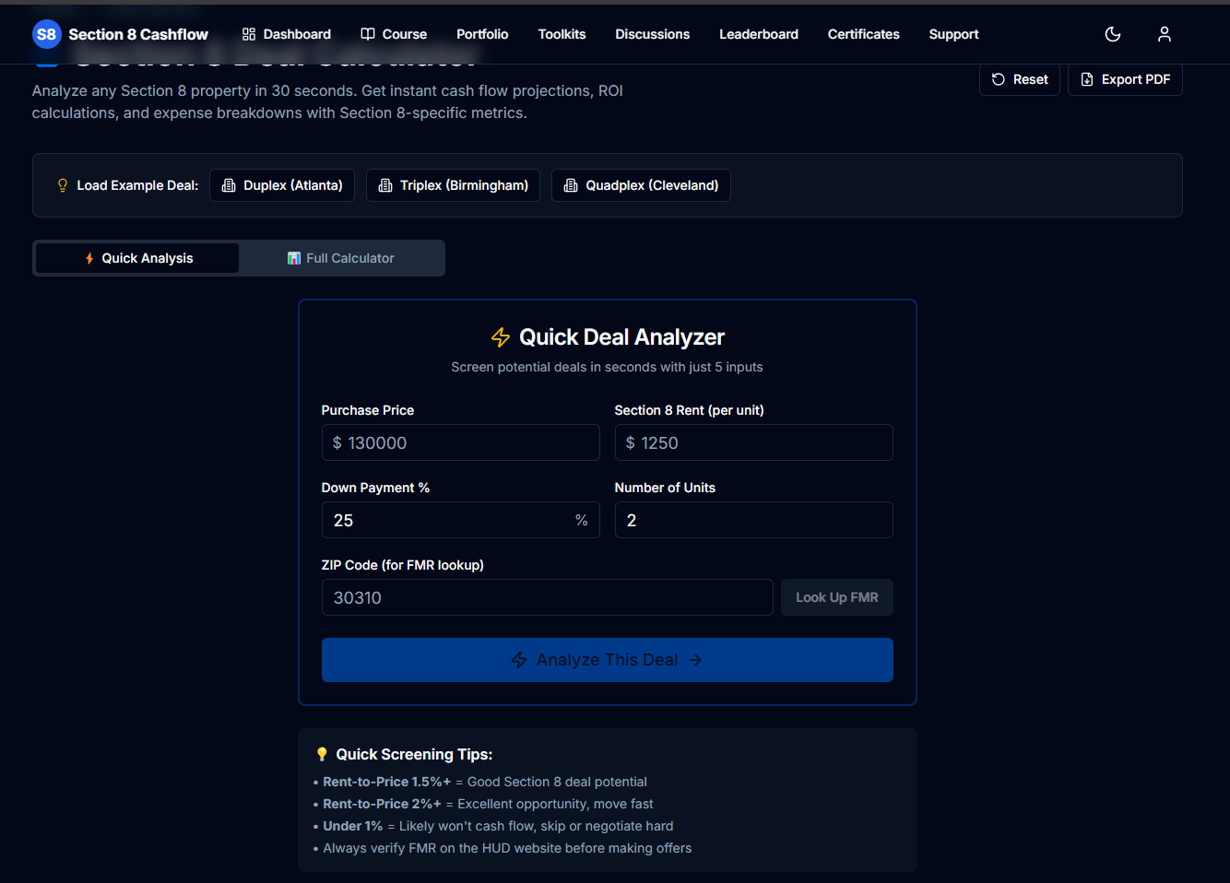Screen dimensions: 1230x883
Task: Click the grid icon beside Dashboard
Action: click(247, 34)
